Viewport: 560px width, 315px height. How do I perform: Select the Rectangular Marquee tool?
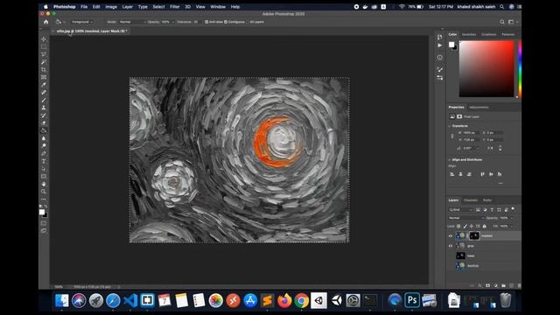click(x=44, y=46)
